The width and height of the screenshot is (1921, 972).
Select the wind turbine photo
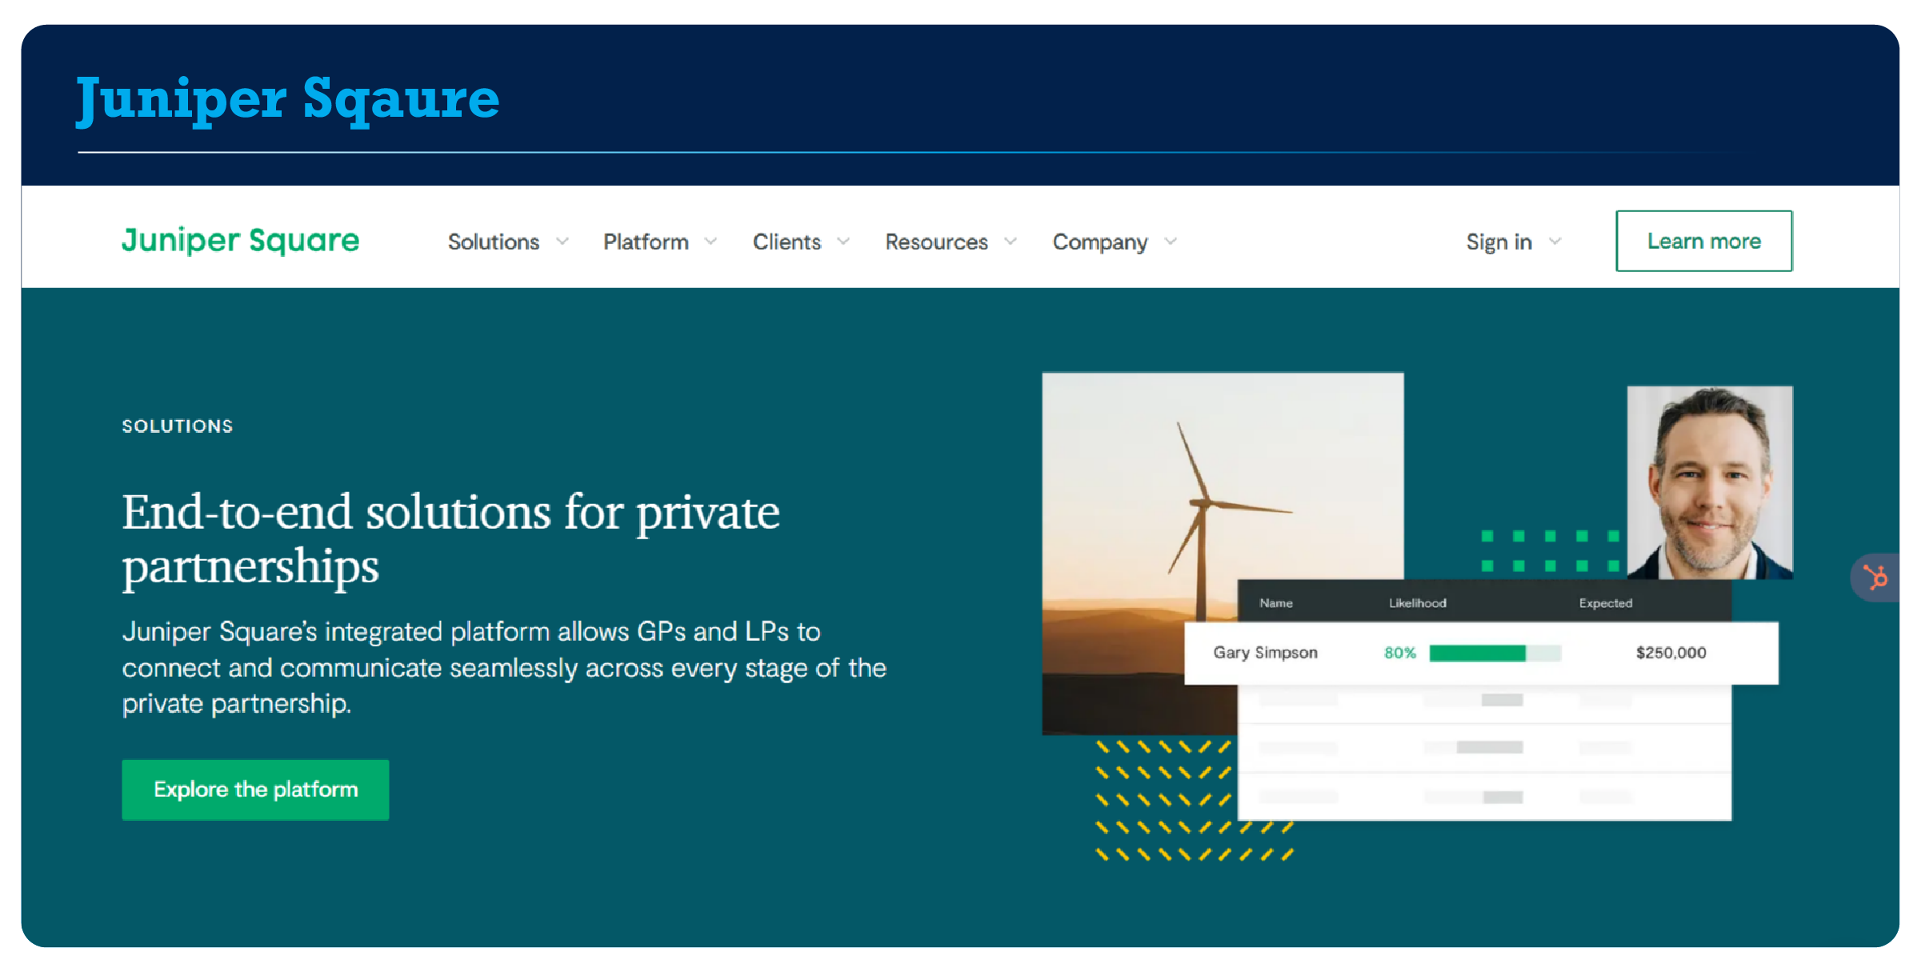click(1223, 552)
